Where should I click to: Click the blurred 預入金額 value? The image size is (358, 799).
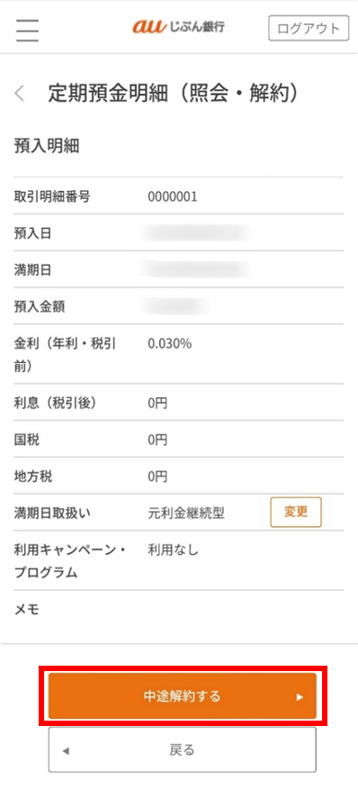tap(175, 306)
